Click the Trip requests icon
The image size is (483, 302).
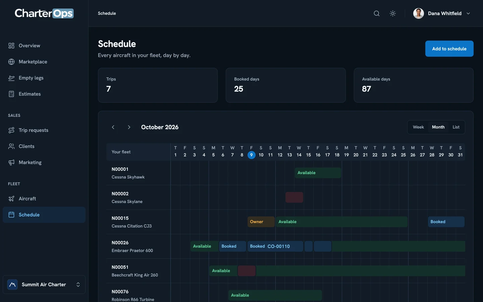[11, 130]
